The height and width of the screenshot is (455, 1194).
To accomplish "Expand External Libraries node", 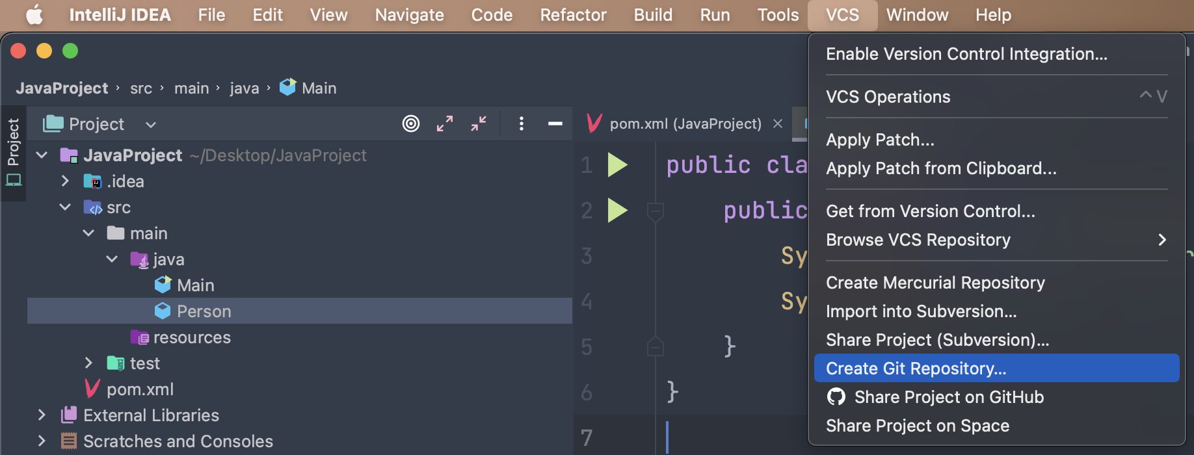I will (x=42, y=415).
